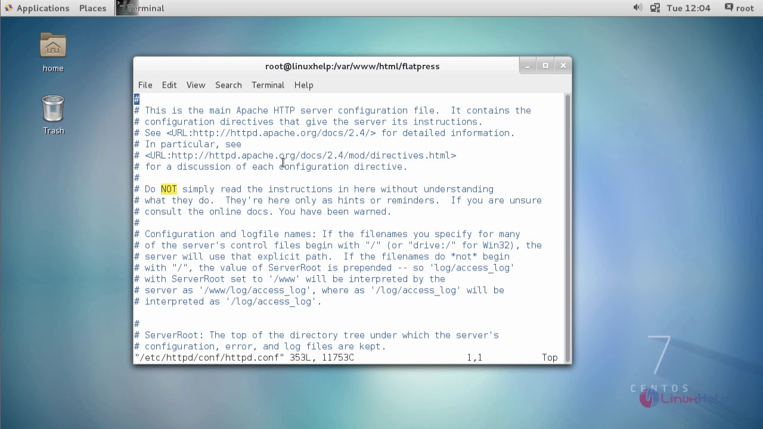
Task: Click the clock showing Tue 12:04
Action: 688,8
